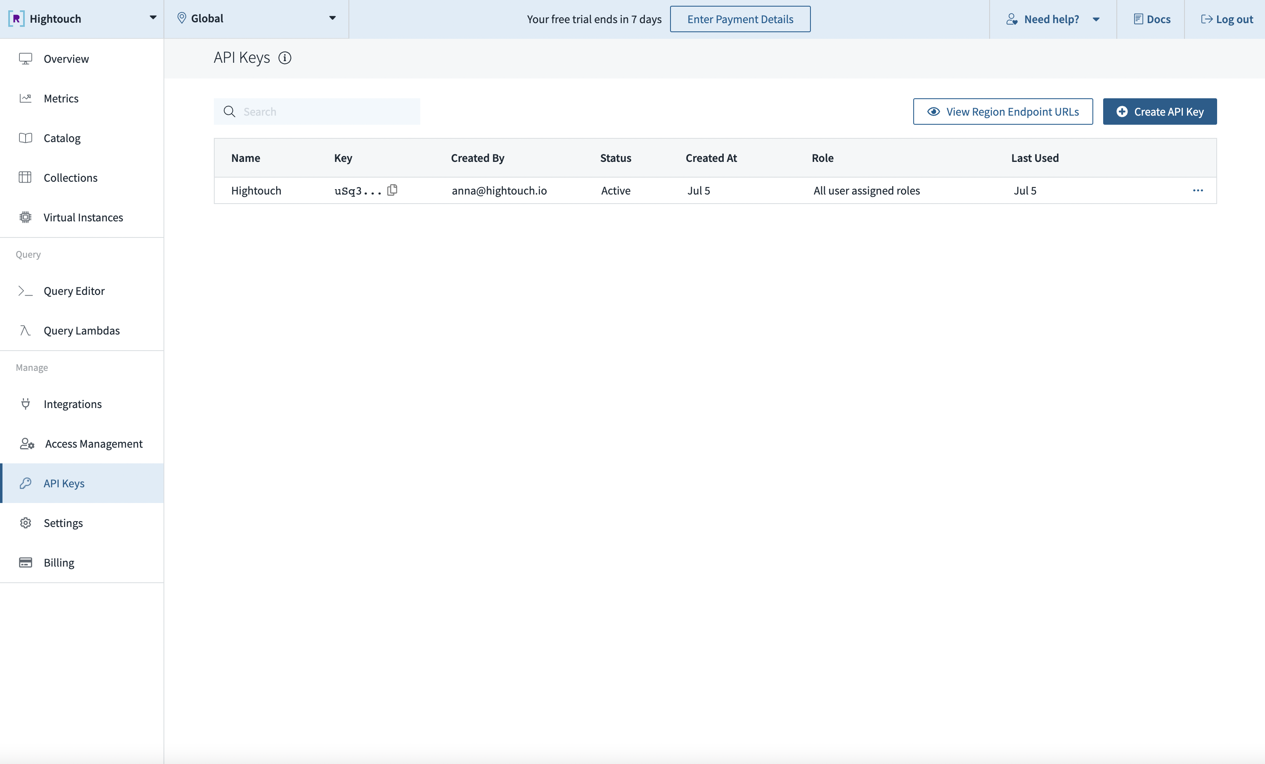Click the Overview monitor icon

[x=25, y=59]
